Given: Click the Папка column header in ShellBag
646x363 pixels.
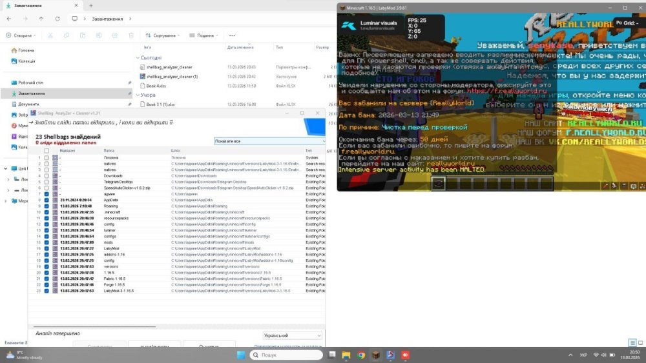Looking at the screenshot, I should click(x=109, y=151).
